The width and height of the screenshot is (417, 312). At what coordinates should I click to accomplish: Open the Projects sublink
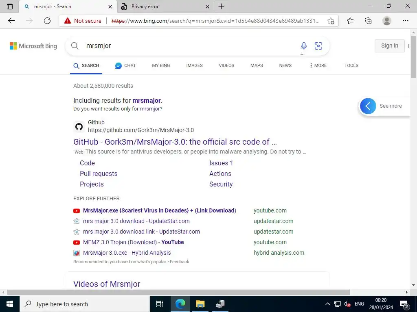pyautogui.click(x=92, y=184)
